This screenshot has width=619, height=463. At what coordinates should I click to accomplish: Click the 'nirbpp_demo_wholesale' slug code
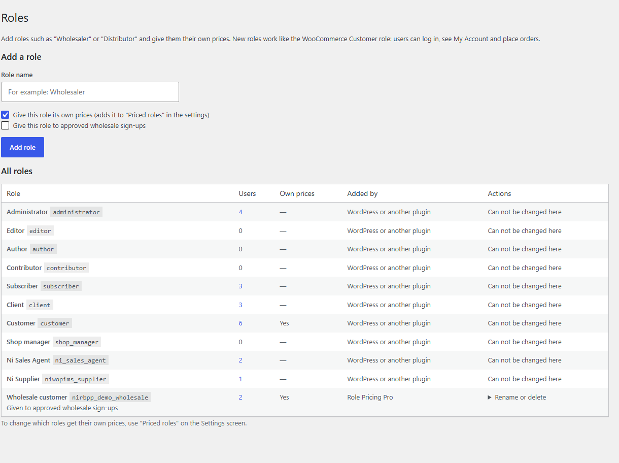coord(110,398)
